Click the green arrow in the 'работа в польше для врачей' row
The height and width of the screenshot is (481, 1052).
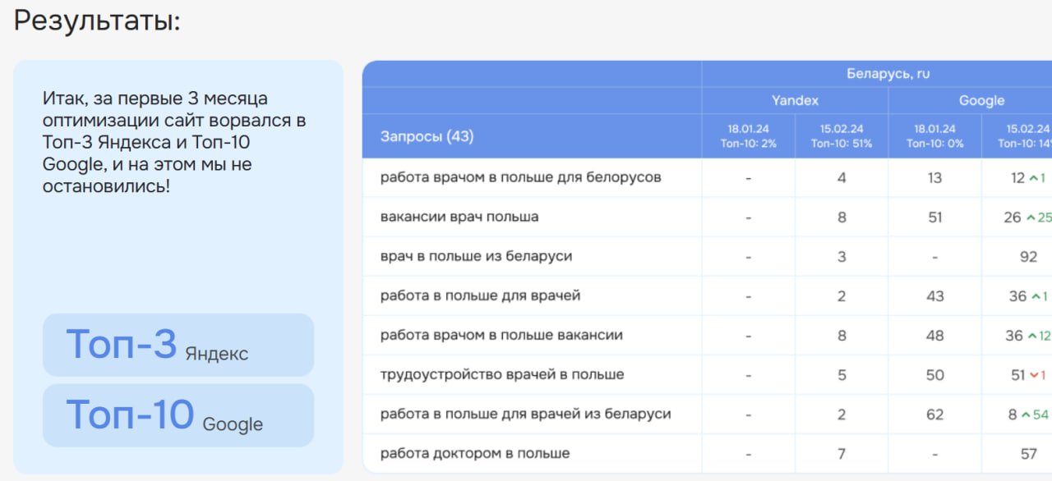(1033, 296)
